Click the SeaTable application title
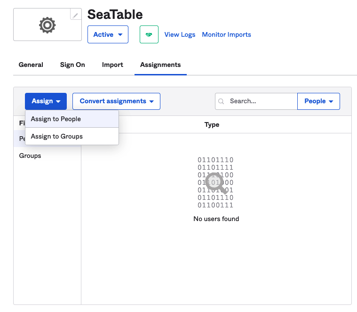Viewport: 357px width, 312px height. [x=115, y=15]
